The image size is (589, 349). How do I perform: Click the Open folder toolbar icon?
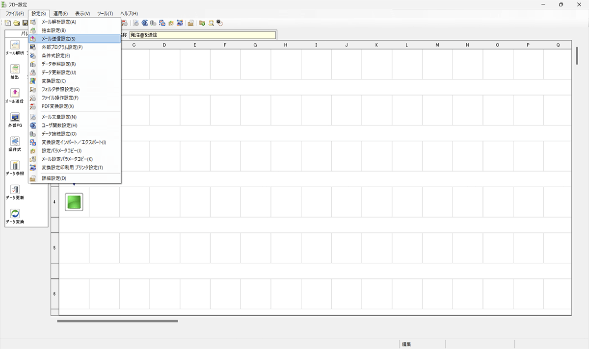coord(17,23)
